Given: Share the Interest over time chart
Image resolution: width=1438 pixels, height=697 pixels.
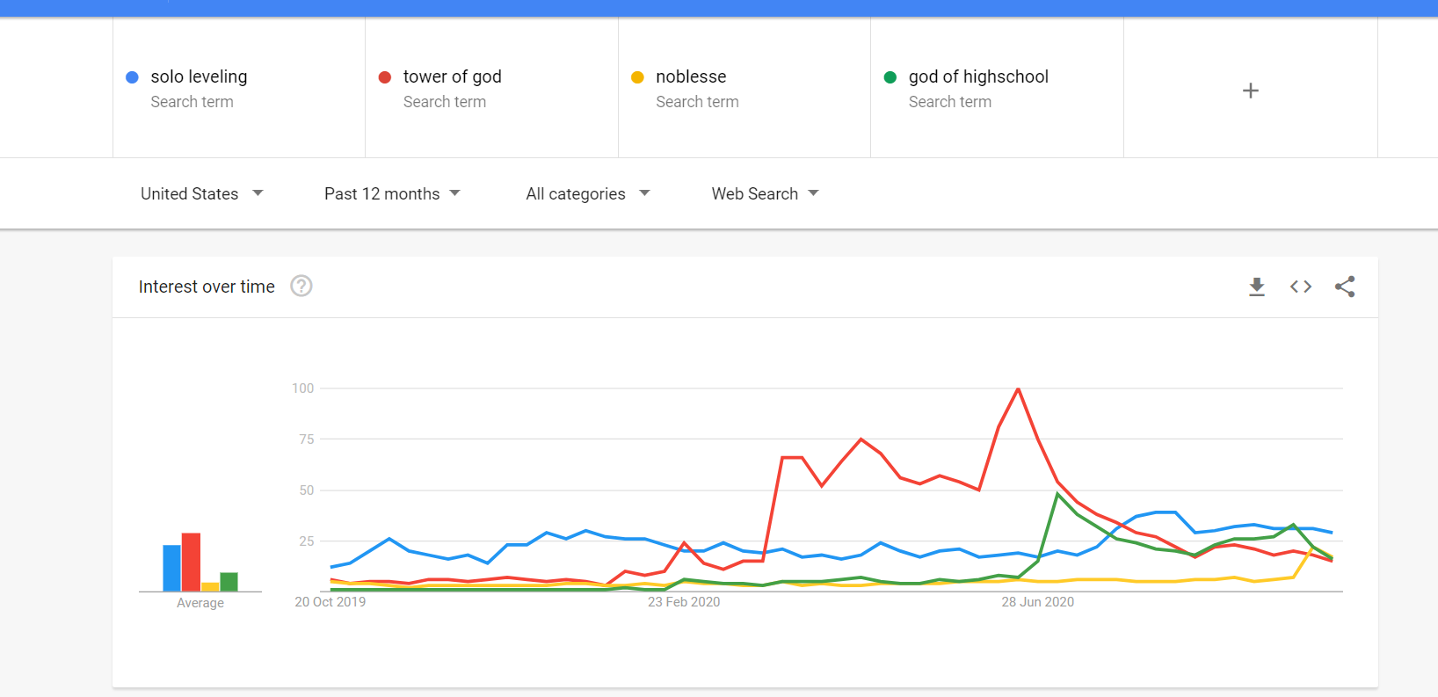Looking at the screenshot, I should 1345,287.
